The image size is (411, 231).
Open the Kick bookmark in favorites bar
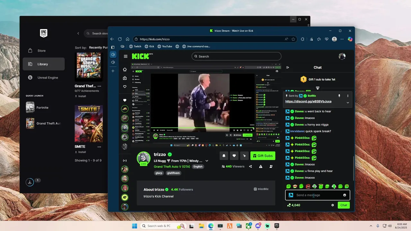tap(149, 46)
